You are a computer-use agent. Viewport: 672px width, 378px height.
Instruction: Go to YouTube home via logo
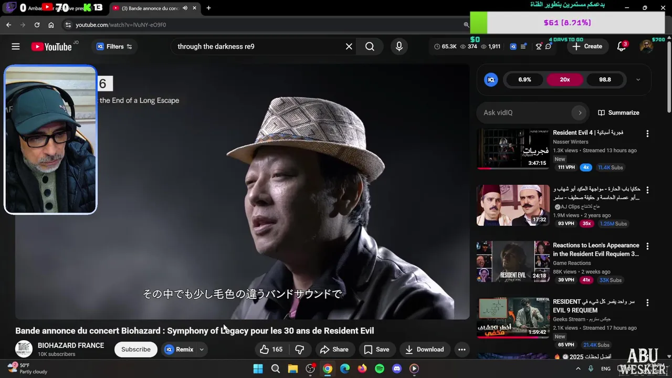click(x=51, y=47)
